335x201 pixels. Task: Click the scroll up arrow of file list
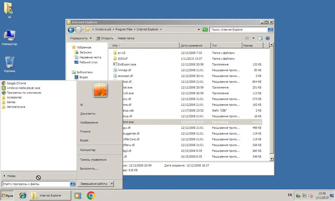click(x=271, y=45)
